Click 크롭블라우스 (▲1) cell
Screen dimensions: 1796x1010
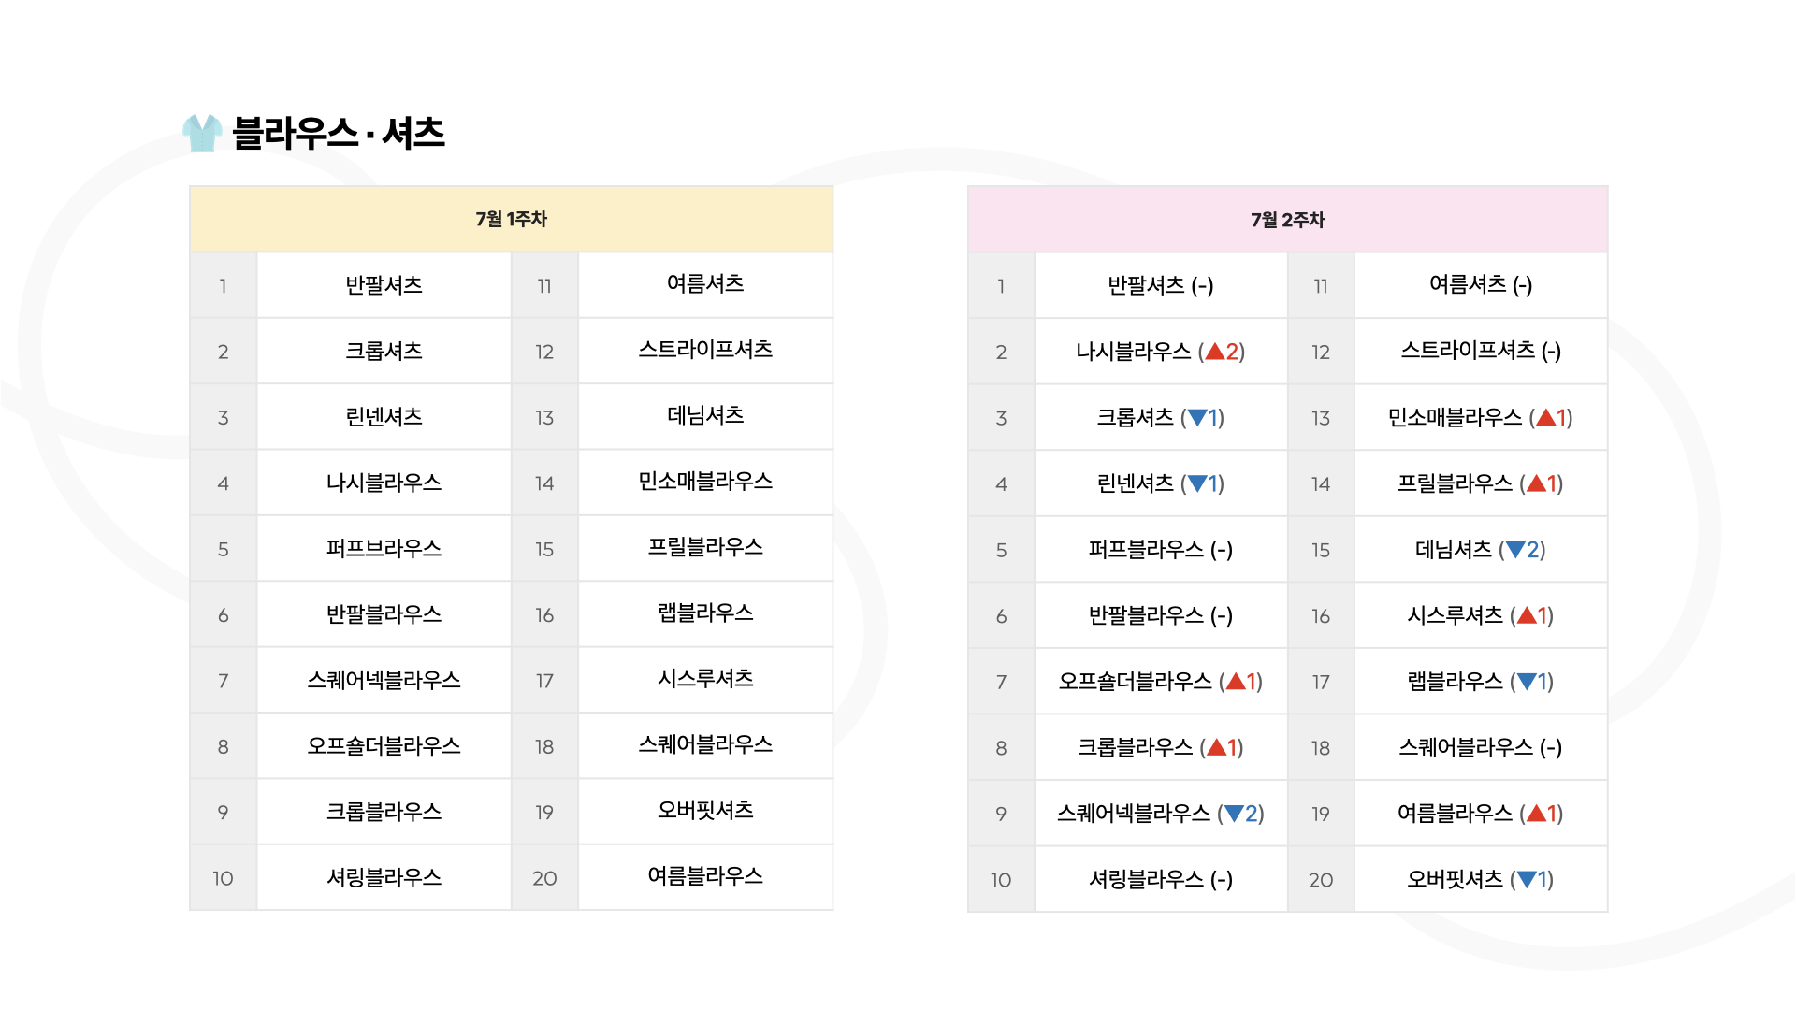coord(1161,747)
